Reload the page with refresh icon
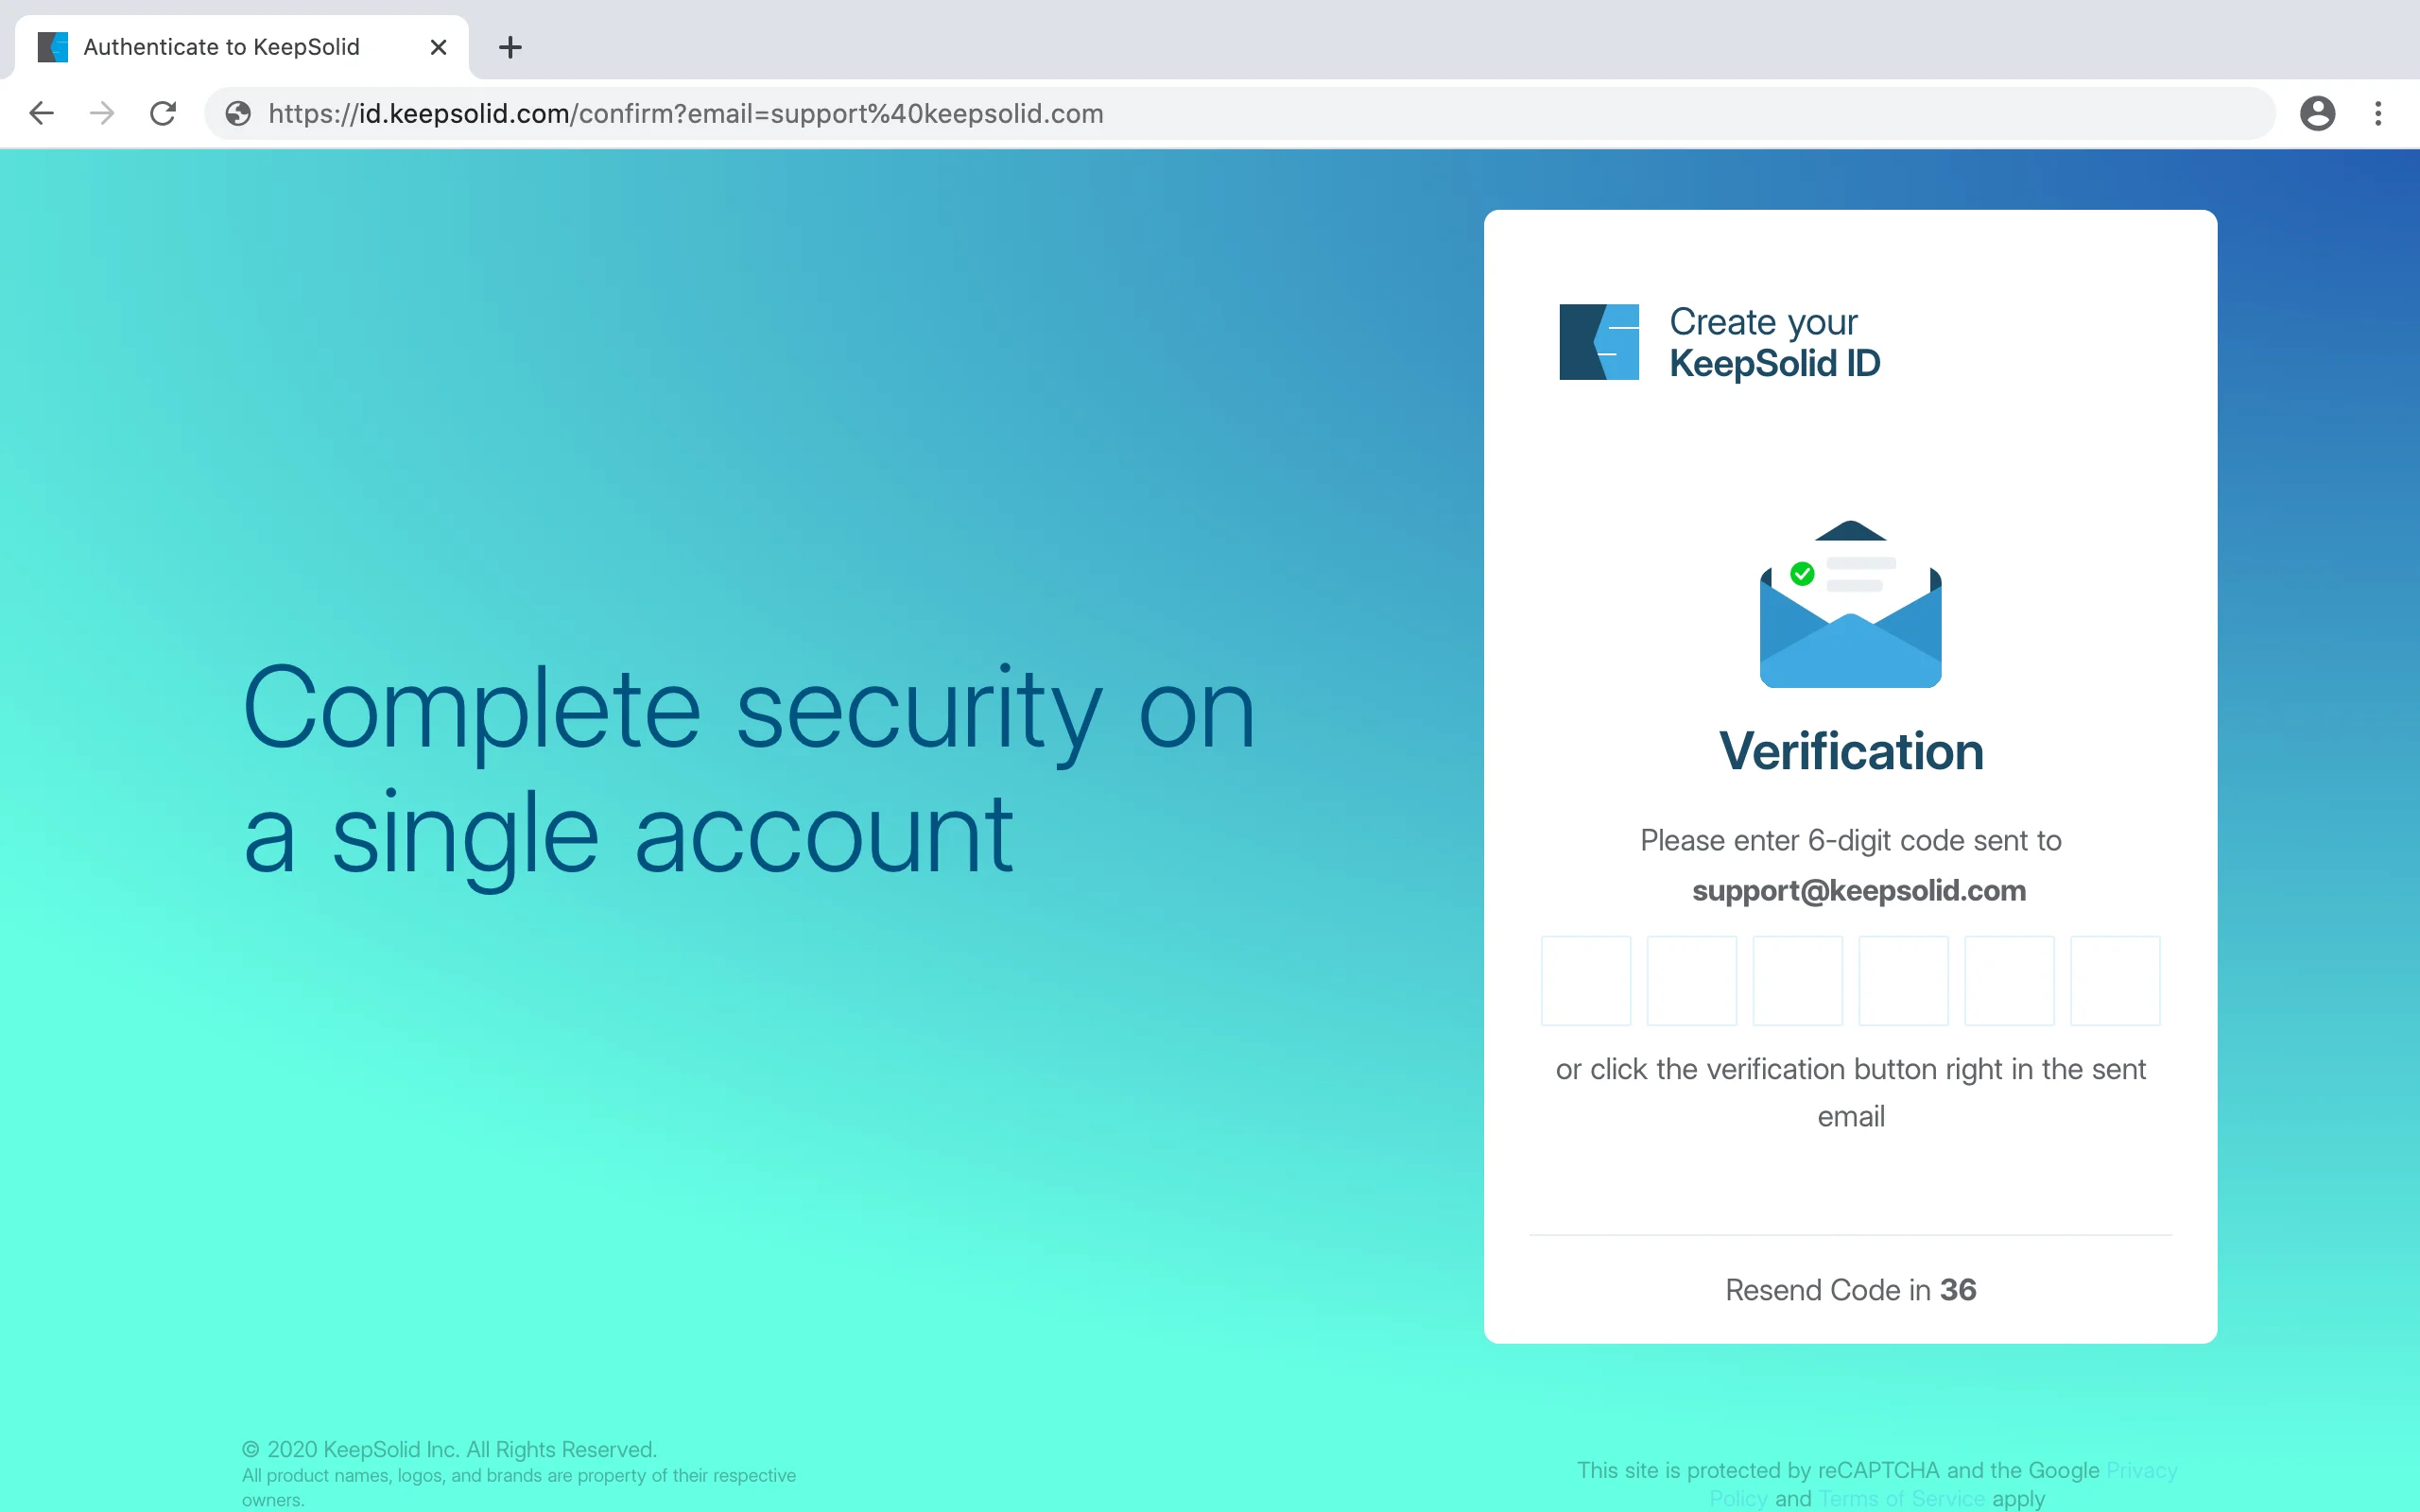 [163, 113]
